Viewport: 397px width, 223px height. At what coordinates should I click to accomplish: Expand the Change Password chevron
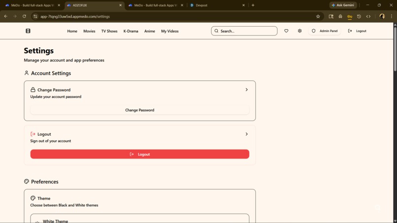coord(246,90)
